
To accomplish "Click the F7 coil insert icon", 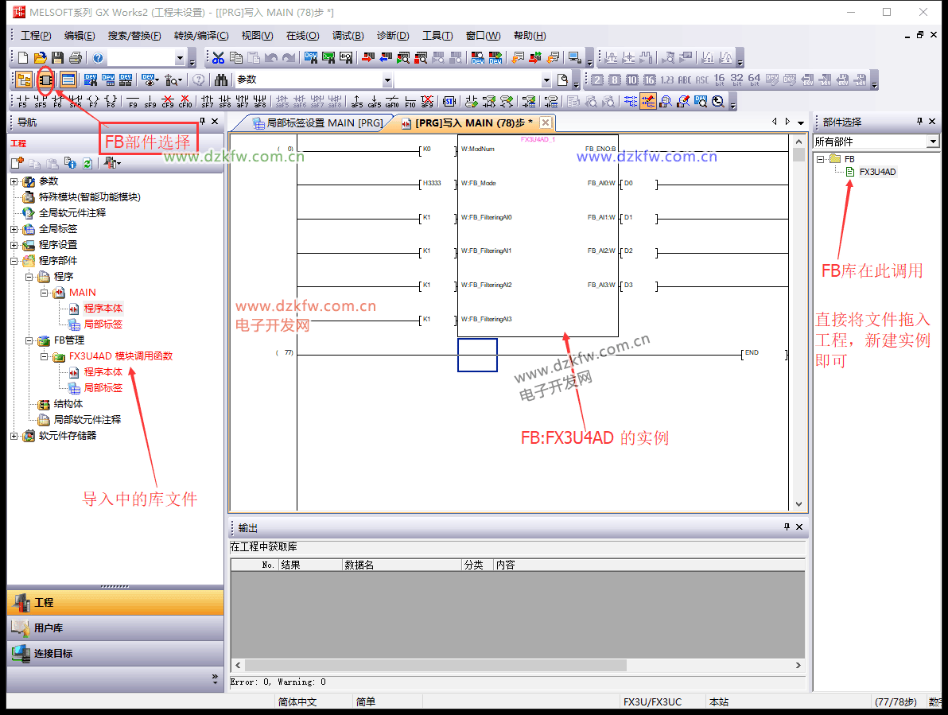I will [93, 101].
